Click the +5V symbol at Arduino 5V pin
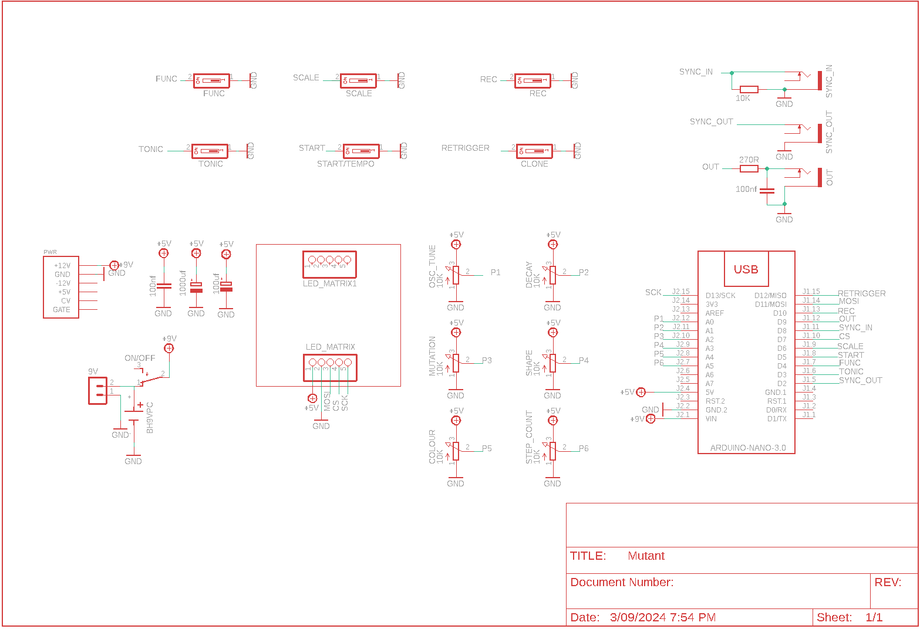Viewport: 920px width, 629px height. [641, 392]
